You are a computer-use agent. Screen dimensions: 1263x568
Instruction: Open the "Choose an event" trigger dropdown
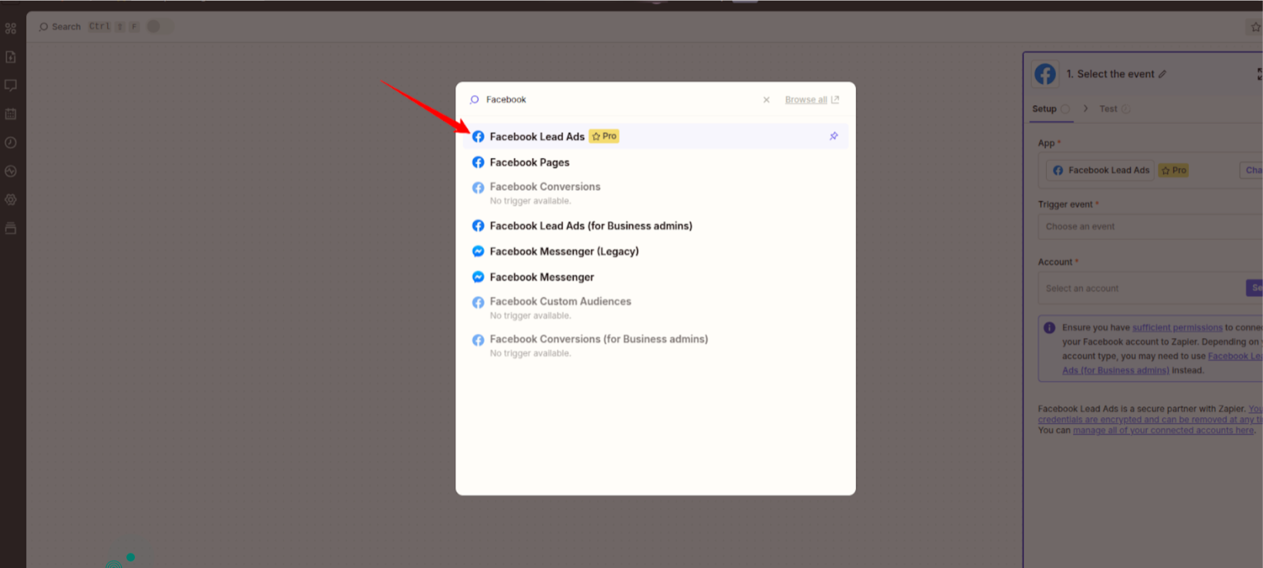click(x=1151, y=227)
